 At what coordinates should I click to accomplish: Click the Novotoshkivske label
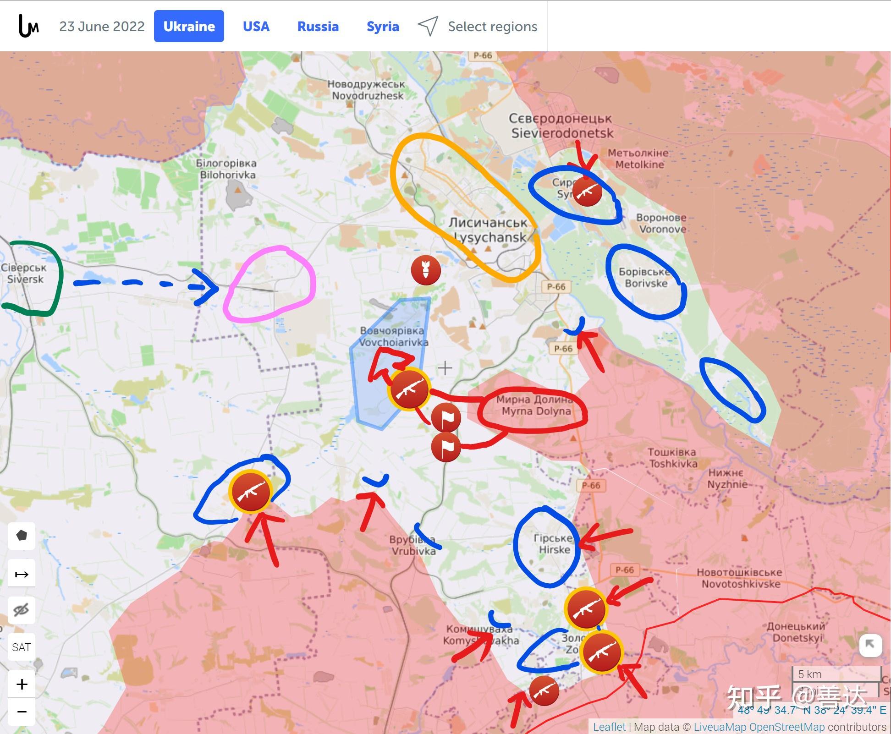pos(740,578)
